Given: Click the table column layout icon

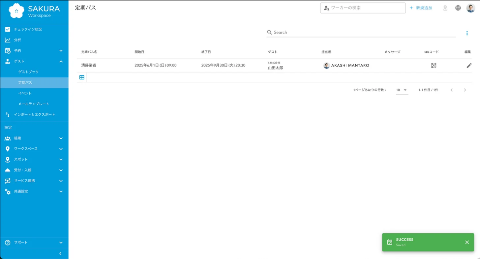Looking at the screenshot, I should [82, 77].
